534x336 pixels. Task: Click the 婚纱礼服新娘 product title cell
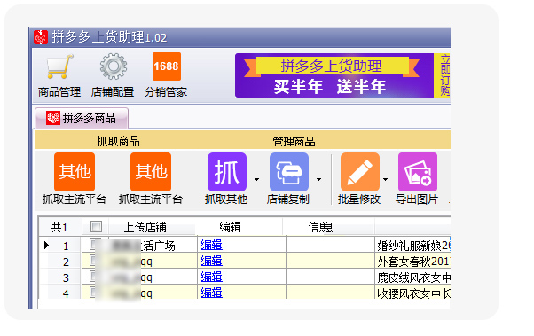[412, 245]
